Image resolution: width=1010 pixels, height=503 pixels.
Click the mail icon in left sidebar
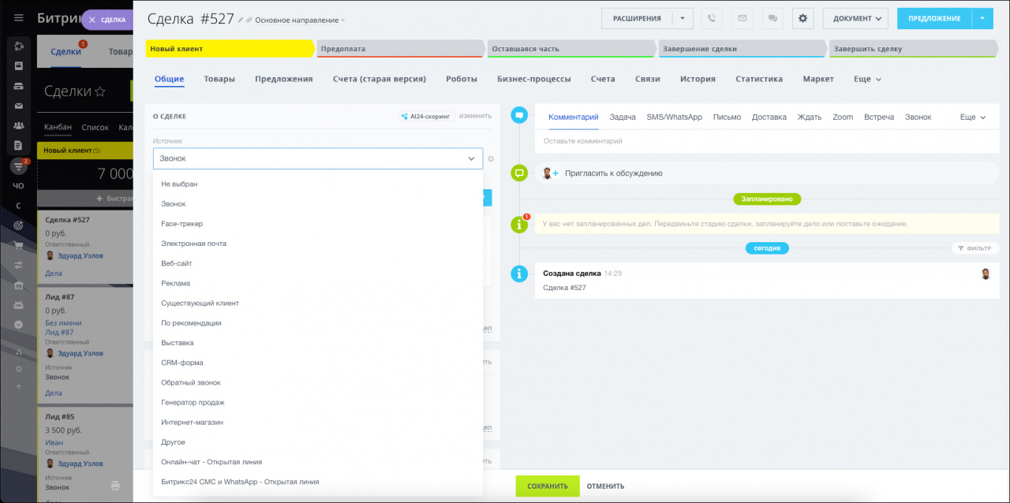pyautogui.click(x=18, y=106)
